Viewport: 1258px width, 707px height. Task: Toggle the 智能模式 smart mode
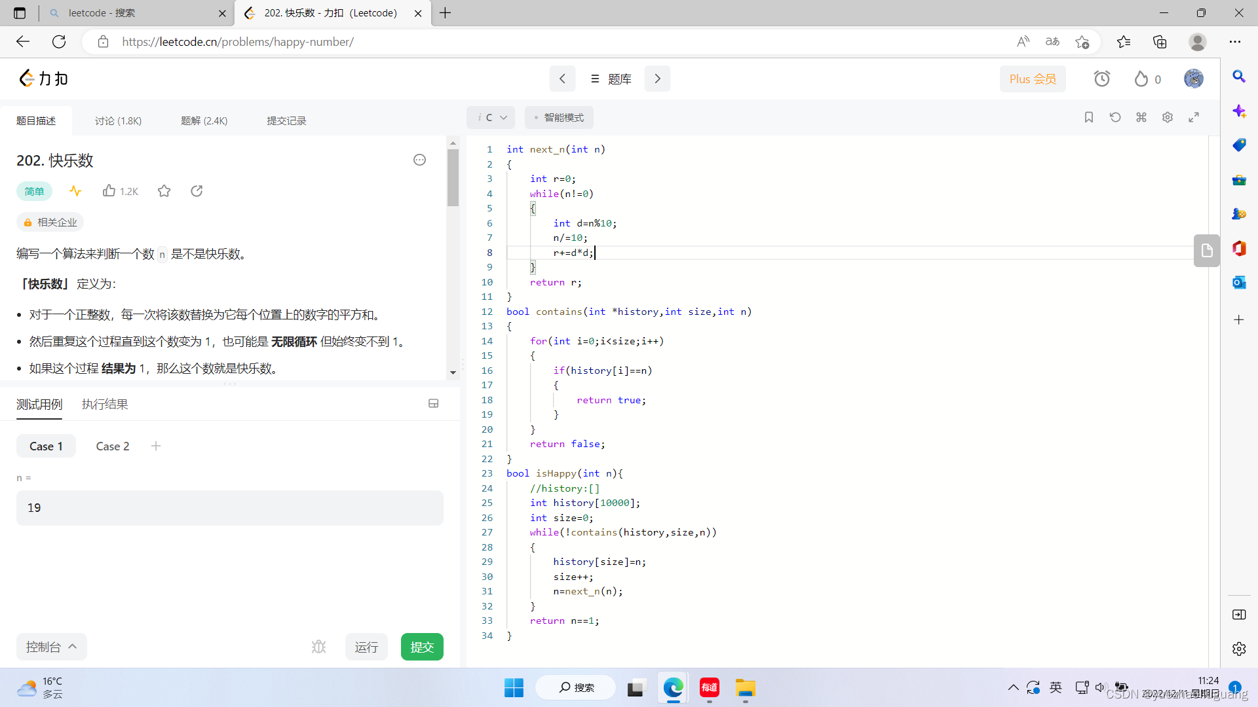(x=559, y=117)
